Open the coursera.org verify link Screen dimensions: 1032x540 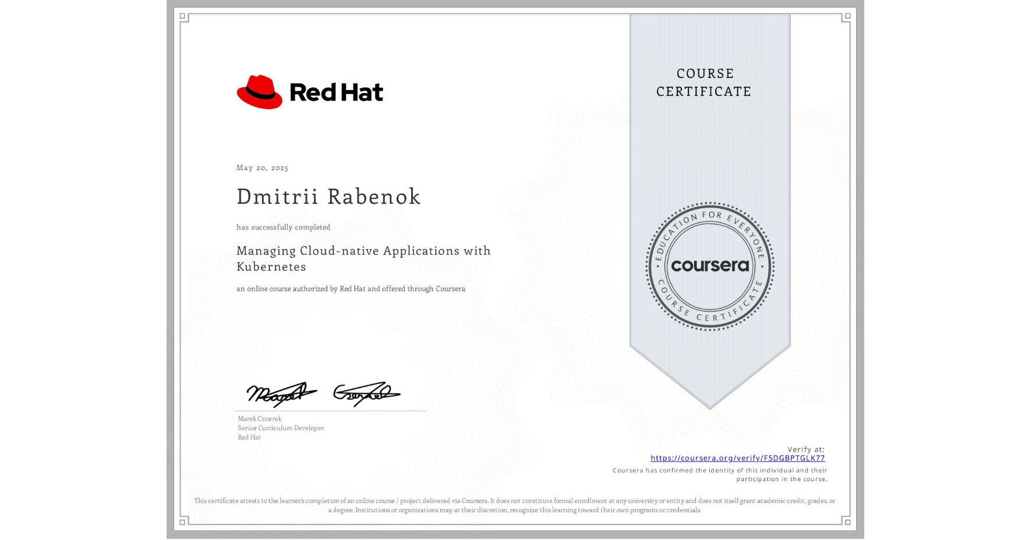click(737, 458)
